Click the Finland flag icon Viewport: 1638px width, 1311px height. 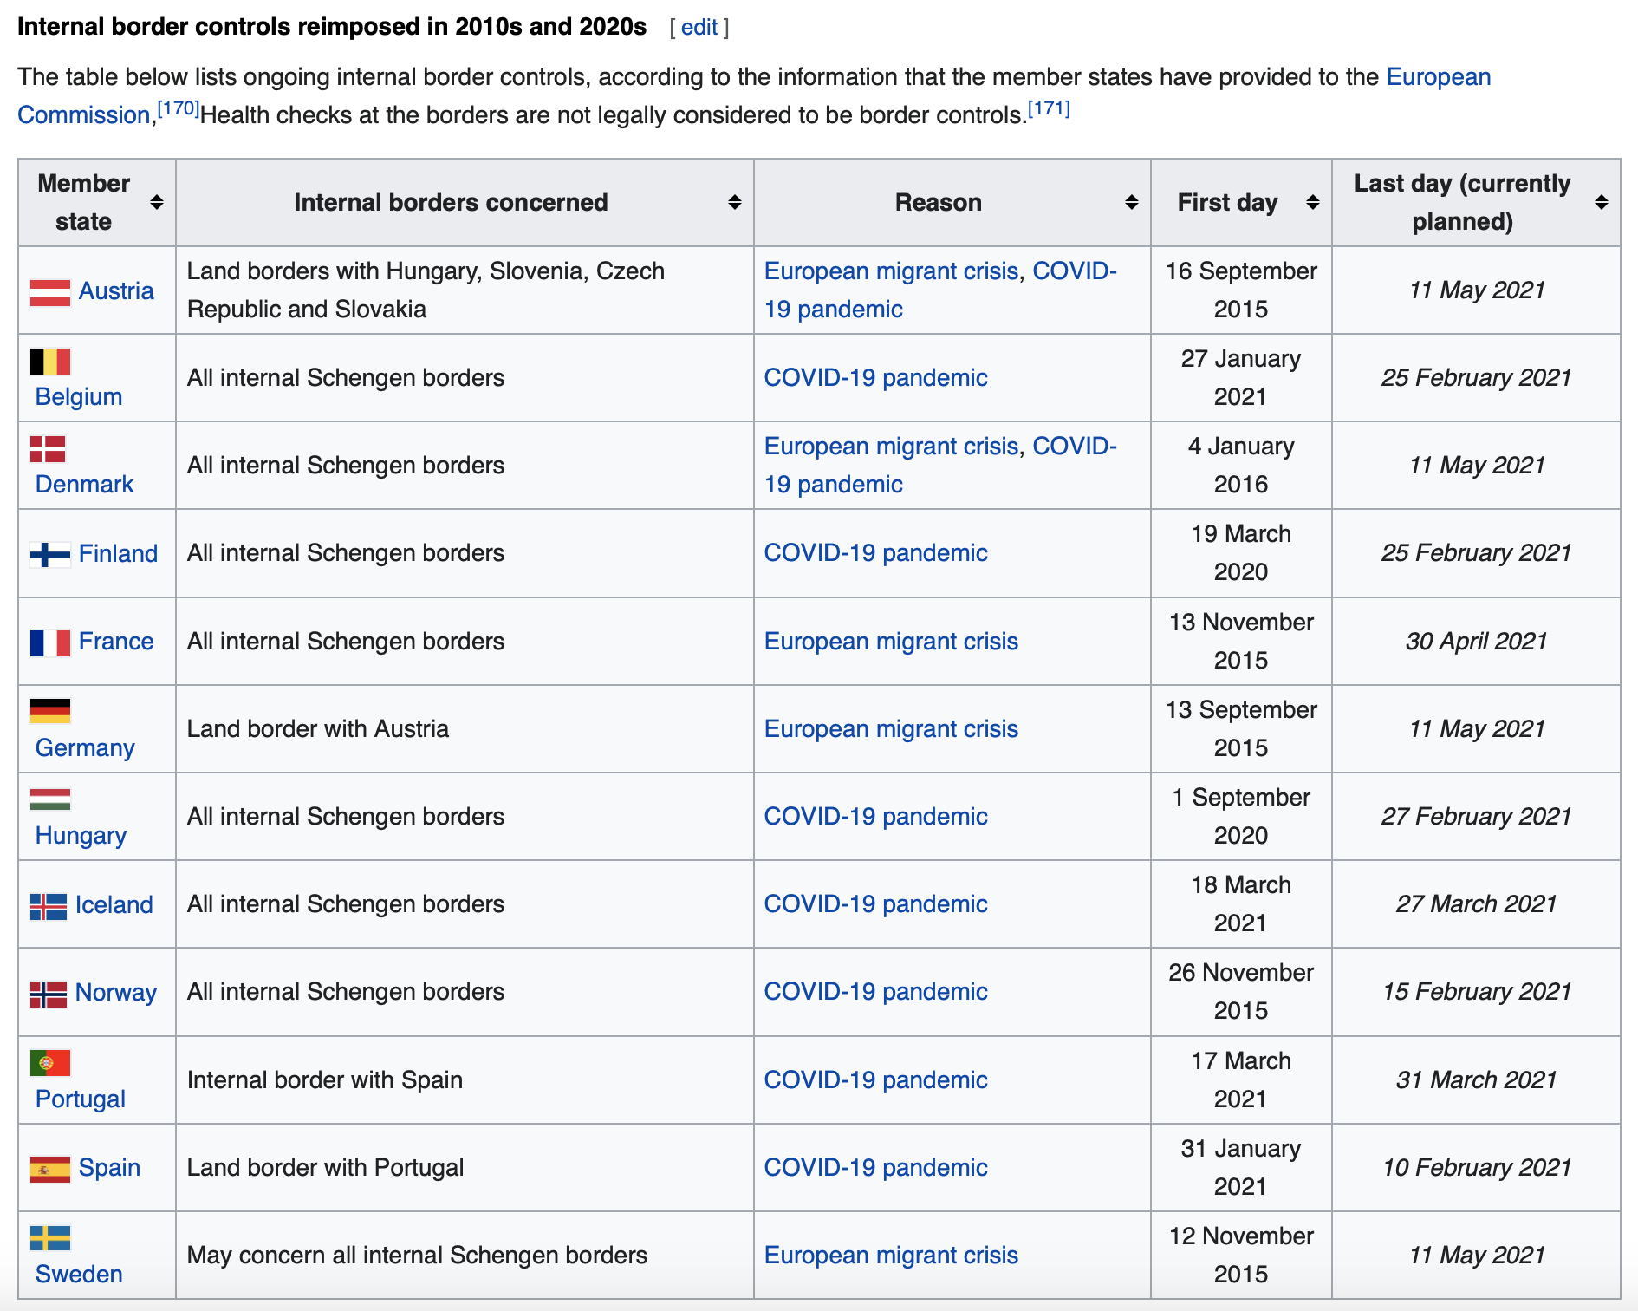[50, 555]
